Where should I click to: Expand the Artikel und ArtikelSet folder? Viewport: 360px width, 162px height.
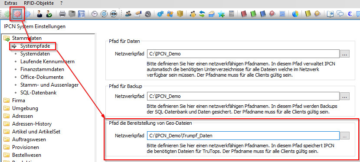tap(7, 132)
